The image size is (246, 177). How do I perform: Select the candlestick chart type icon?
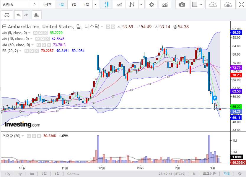(107, 4)
